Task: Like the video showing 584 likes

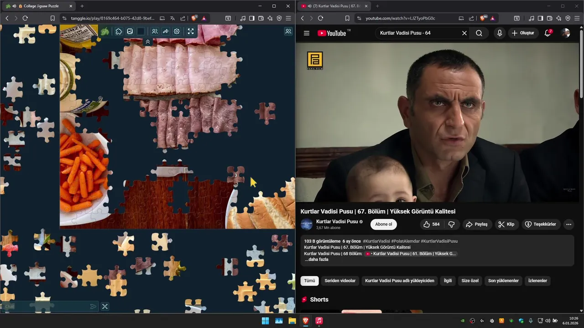Action: (431, 224)
